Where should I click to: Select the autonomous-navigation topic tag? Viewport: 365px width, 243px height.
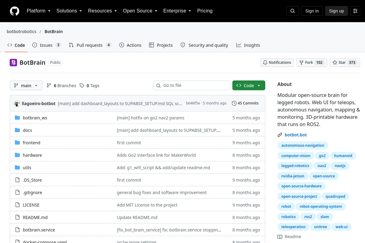[303, 145]
